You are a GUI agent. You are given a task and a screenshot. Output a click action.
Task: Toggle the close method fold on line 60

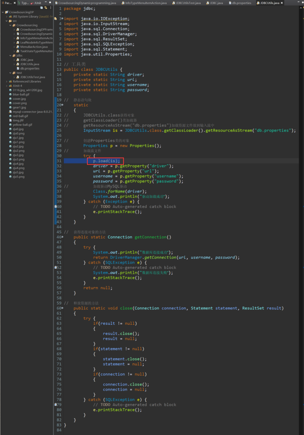tap(63, 308)
